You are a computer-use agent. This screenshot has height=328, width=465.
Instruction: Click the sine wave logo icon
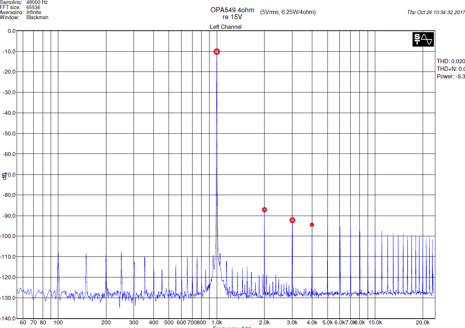point(423,39)
